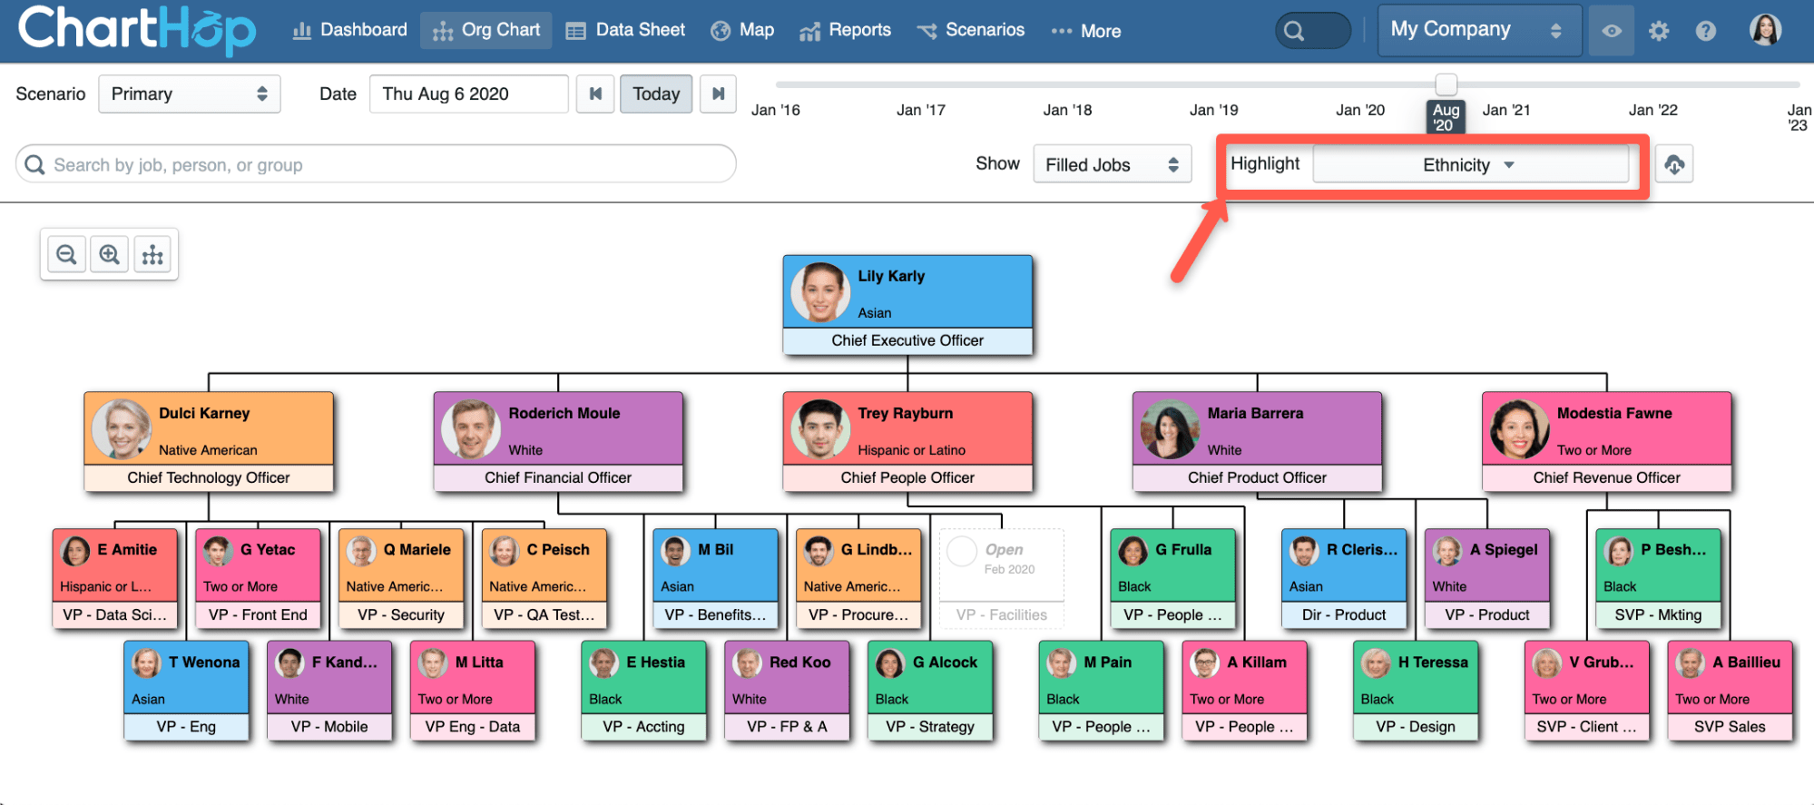This screenshot has width=1814, height=805.
Task: Click the VP - Strategy job label
Action: click(930, 727)
